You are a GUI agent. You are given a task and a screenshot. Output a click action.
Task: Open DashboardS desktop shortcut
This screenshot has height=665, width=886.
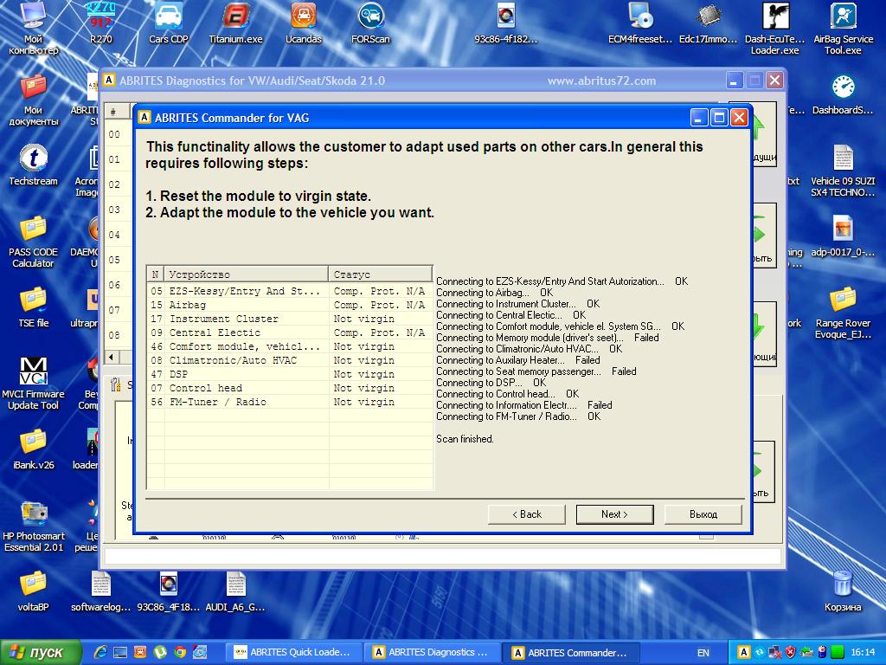843,95
